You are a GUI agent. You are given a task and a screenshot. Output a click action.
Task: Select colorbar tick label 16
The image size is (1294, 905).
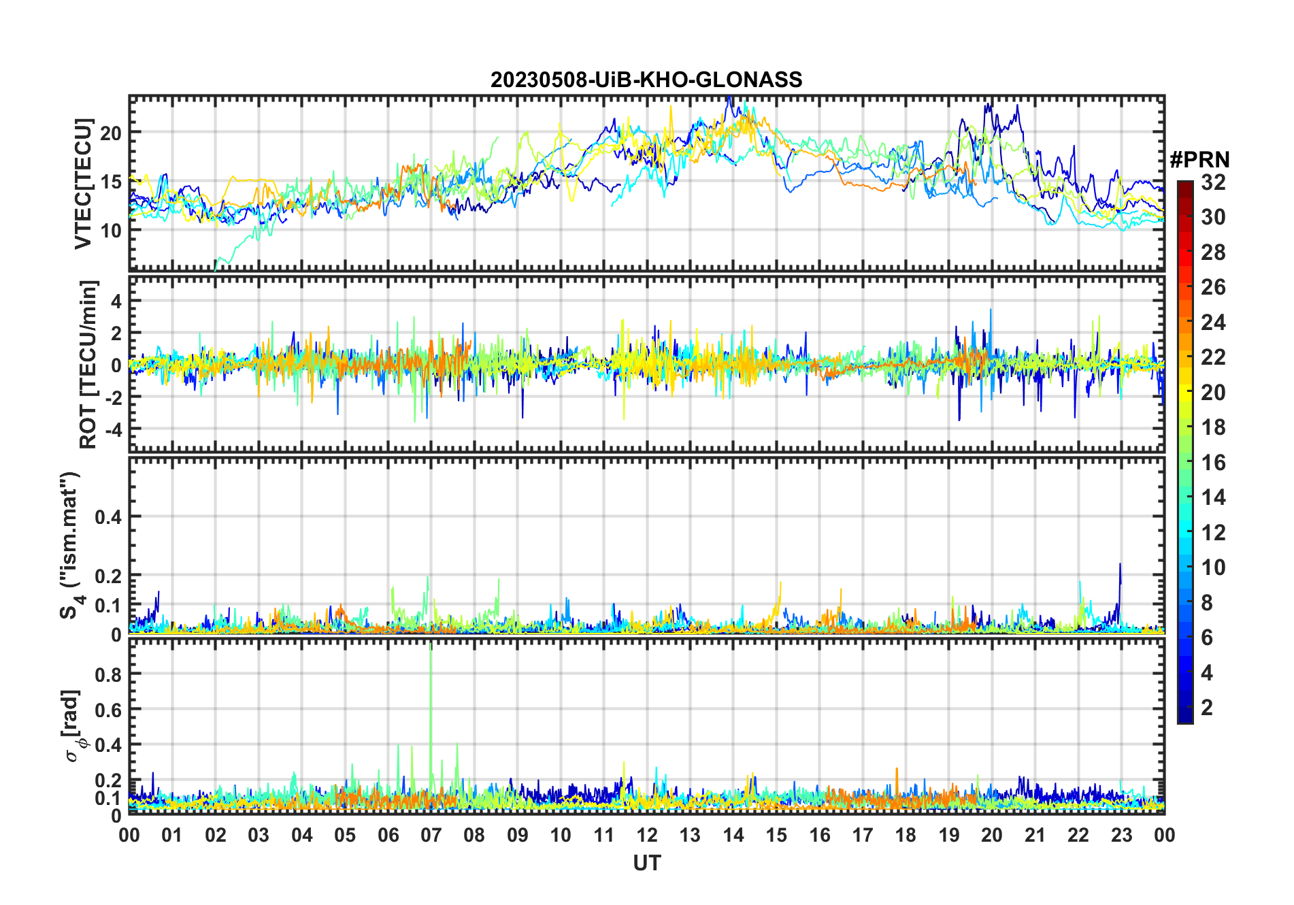tap(1213, 463)
